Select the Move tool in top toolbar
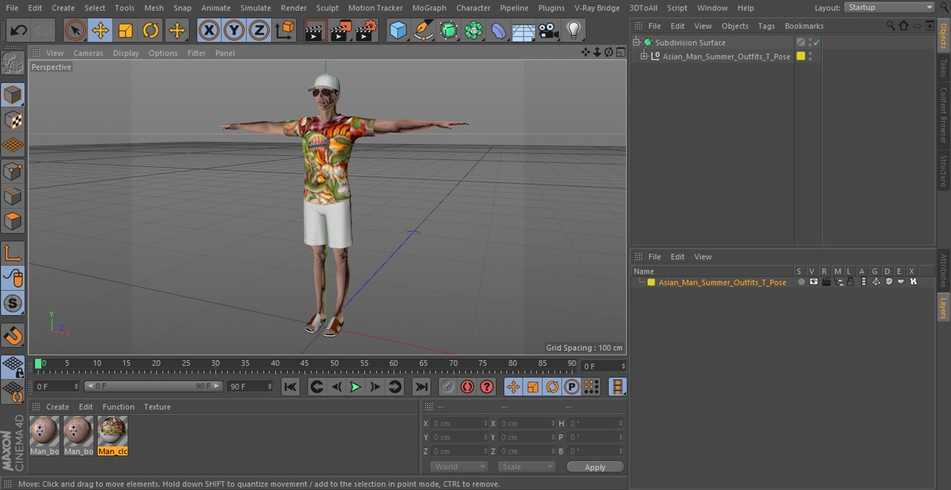Screen dimensions: 951x490 [x=100, y=31]
